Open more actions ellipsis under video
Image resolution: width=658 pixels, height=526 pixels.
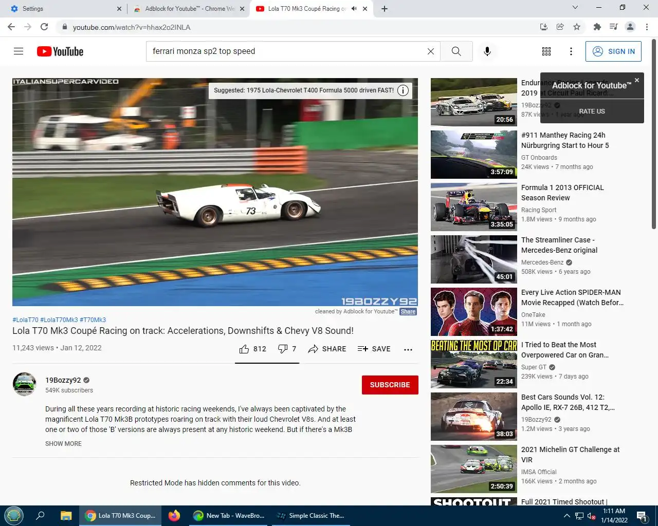coord(408,349)
